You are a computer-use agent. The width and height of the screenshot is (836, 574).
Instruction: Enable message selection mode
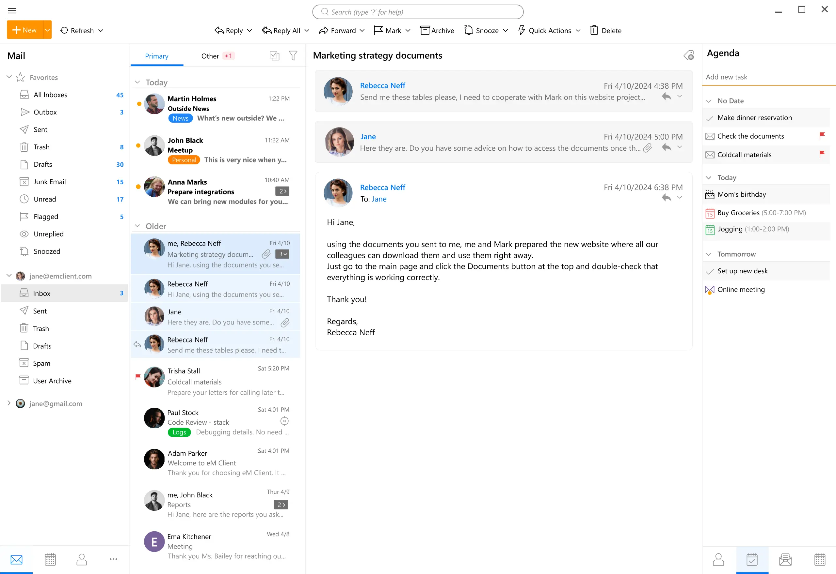(x=274, y=56)
